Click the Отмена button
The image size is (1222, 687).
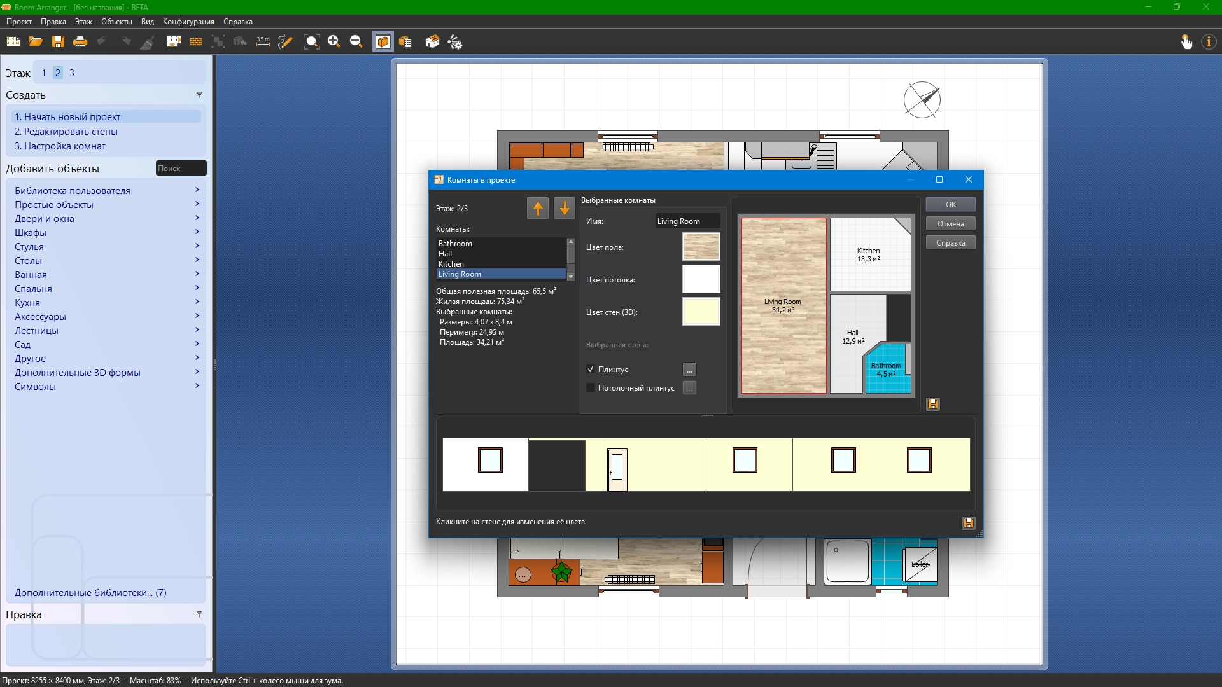click(x=950, y=224)
